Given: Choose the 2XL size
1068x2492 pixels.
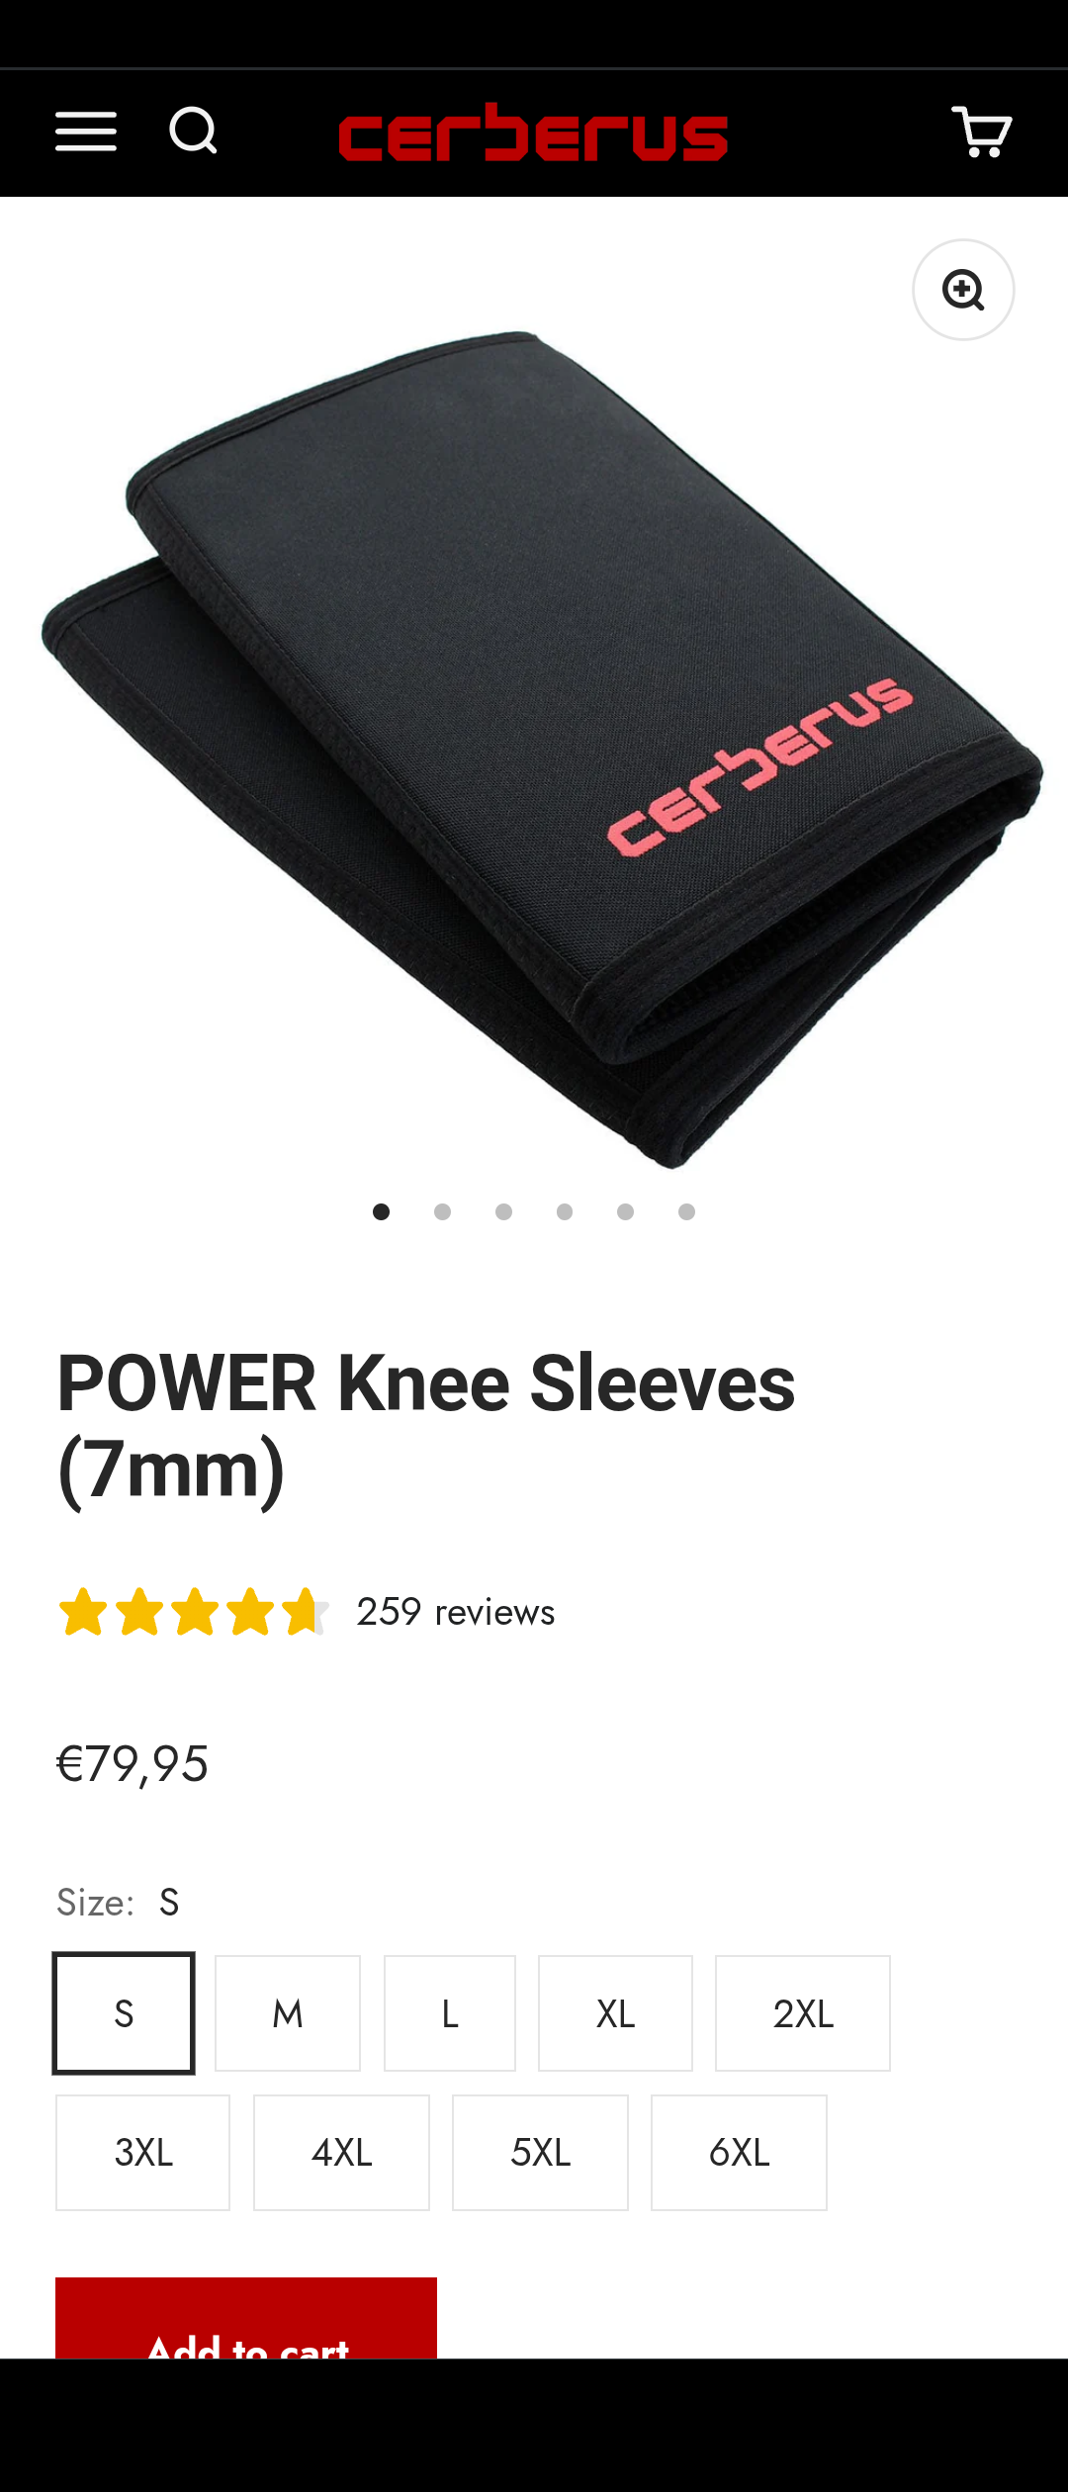Looking at the screenshot, I should click(x=803, y=2013).
